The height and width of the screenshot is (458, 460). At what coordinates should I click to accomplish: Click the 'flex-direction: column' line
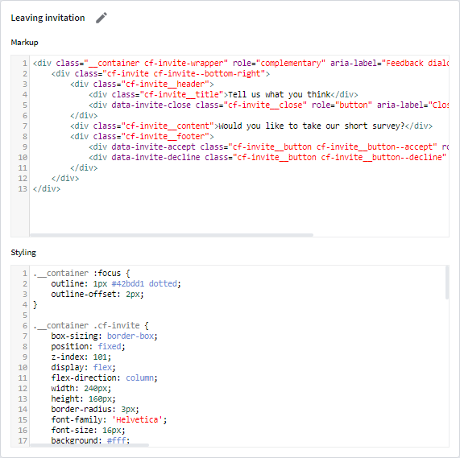pyautogui.click(x=105, y=378)
